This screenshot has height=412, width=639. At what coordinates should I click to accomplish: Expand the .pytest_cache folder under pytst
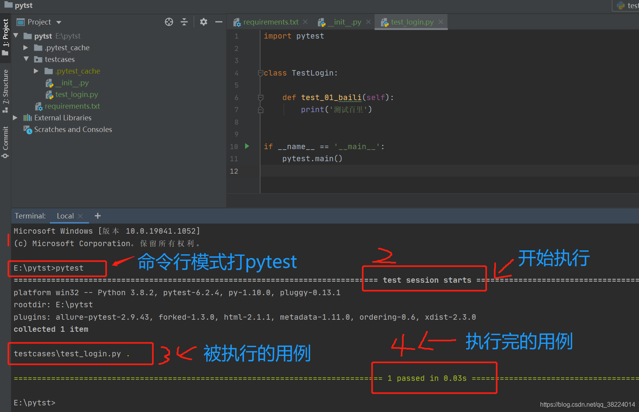[x=26, y=48]
